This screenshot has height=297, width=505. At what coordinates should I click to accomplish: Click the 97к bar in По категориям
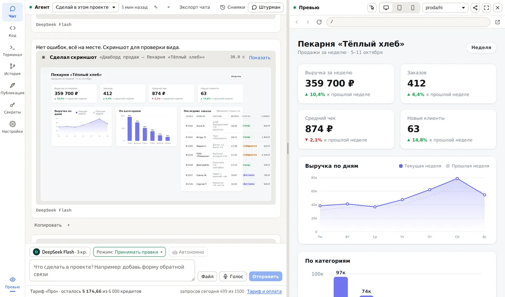point(341,286)
